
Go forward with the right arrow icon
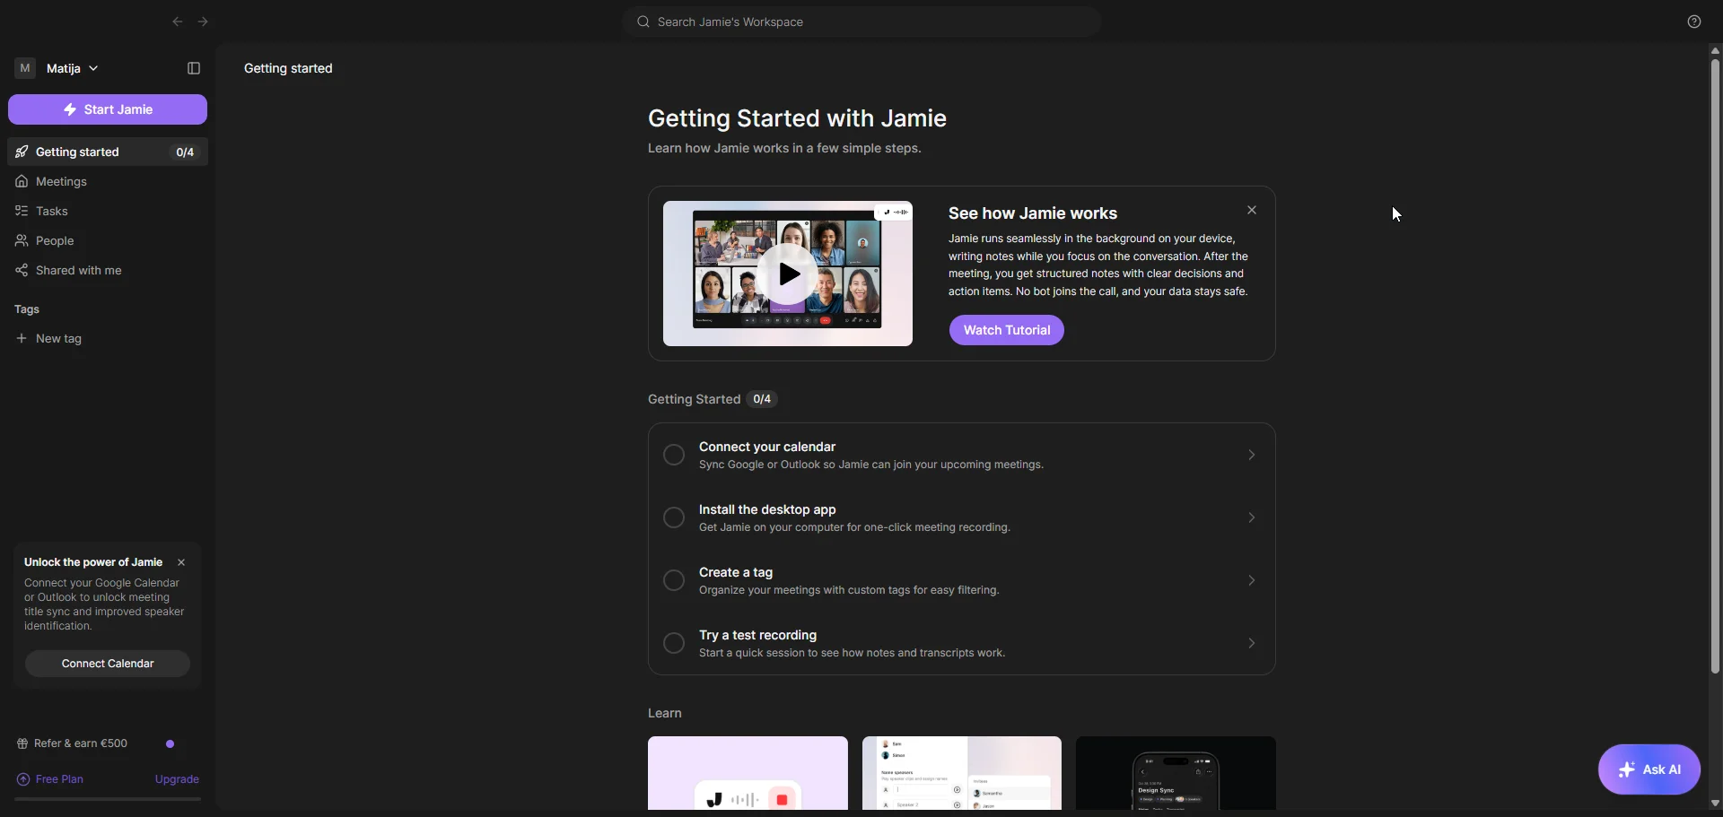click(x=203, y=22)
